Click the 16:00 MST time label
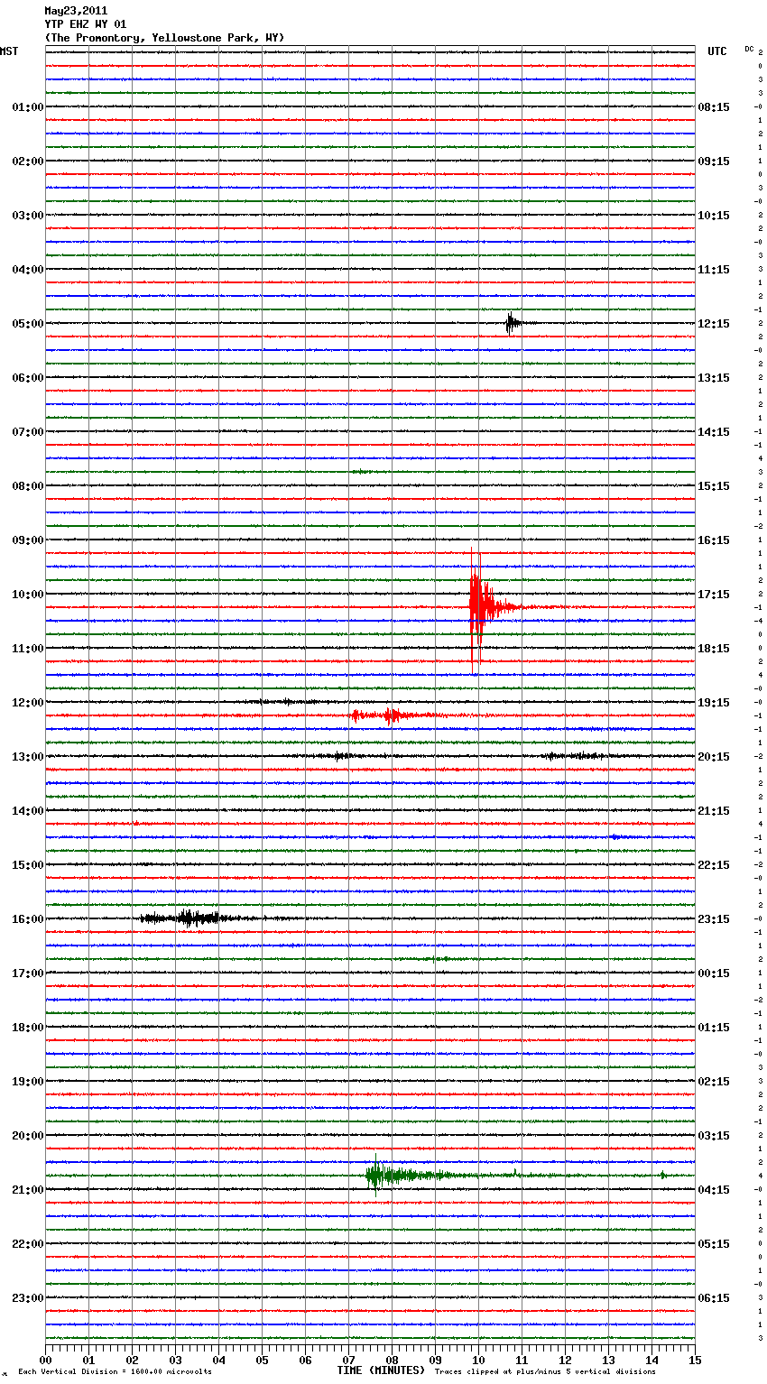This screenshot has width=767, height=1384. pyautogui.click(x=27, y=919)
